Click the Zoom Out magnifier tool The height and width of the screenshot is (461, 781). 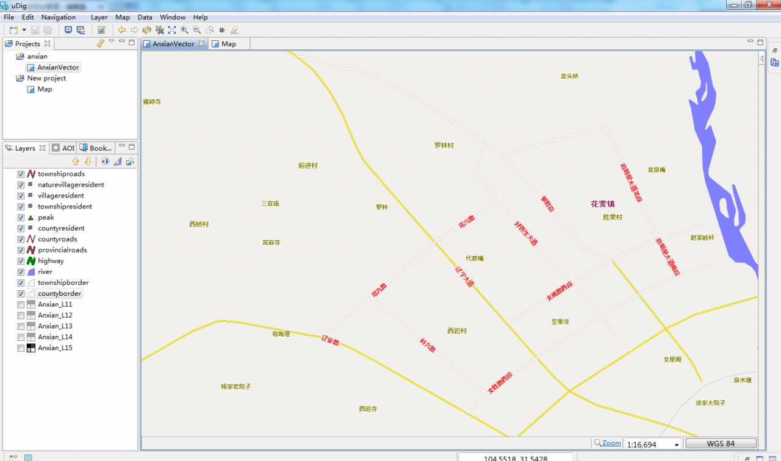(x=196, y=30)
